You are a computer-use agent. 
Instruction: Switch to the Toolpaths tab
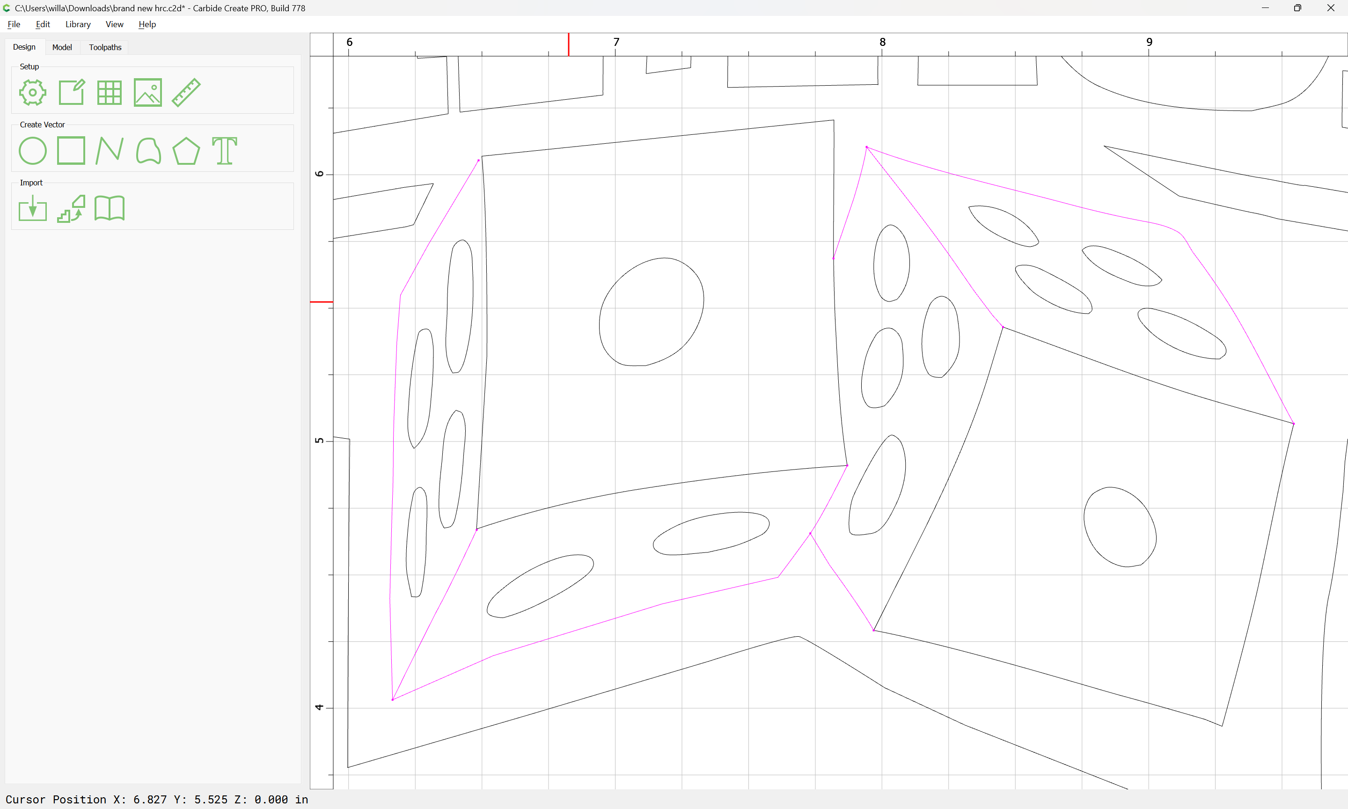tap(105, 47)
